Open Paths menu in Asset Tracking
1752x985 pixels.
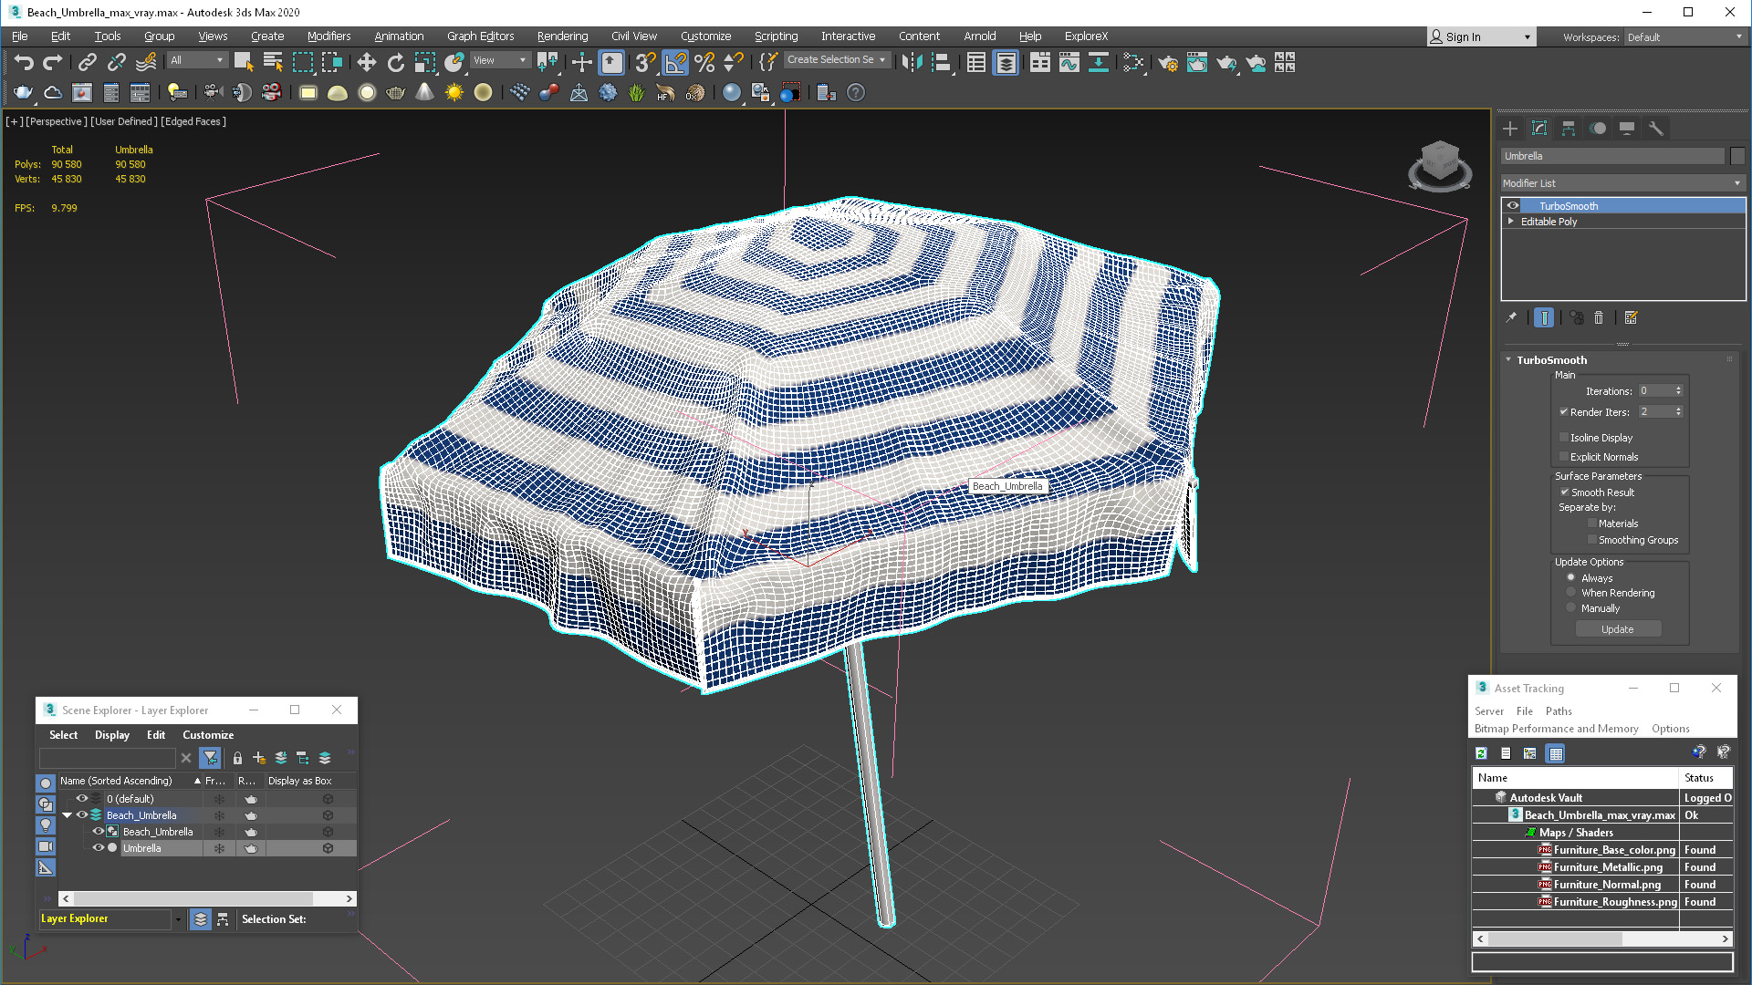pyautogui.click(x=1559, y=711)
